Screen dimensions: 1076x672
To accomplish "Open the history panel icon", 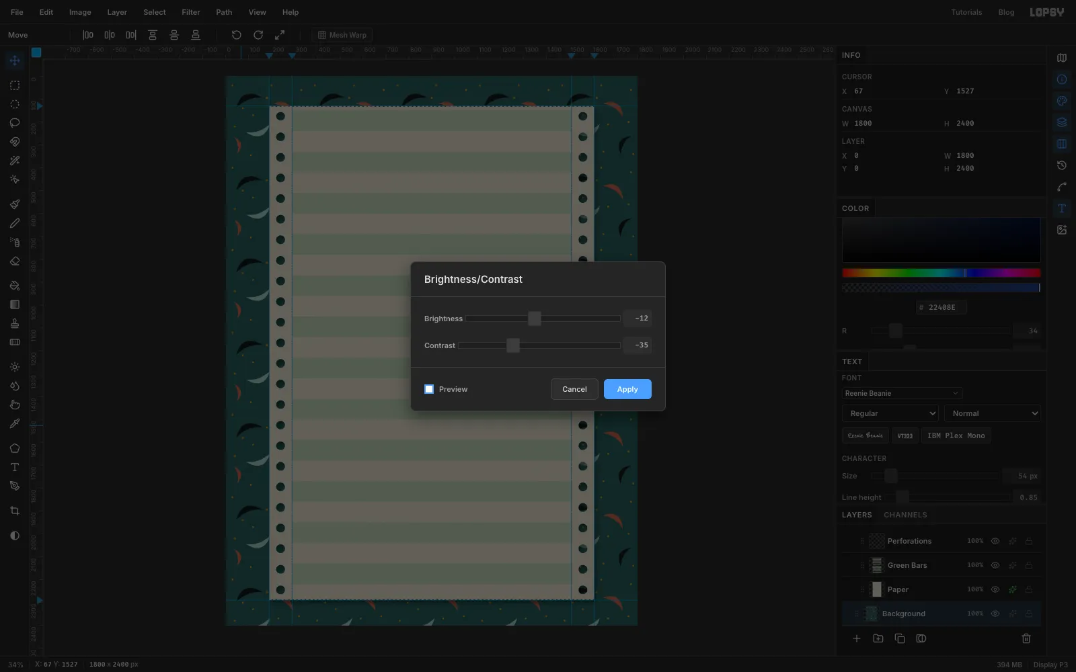I will tap(1062, 165).
